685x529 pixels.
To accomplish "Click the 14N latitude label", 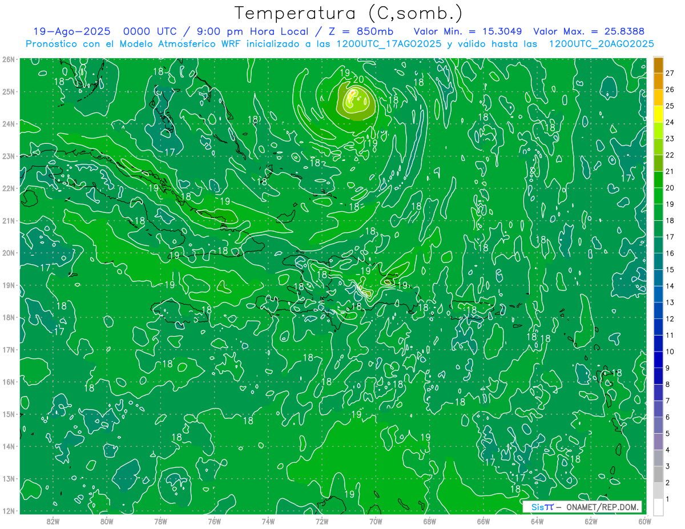I will [9, 446].
